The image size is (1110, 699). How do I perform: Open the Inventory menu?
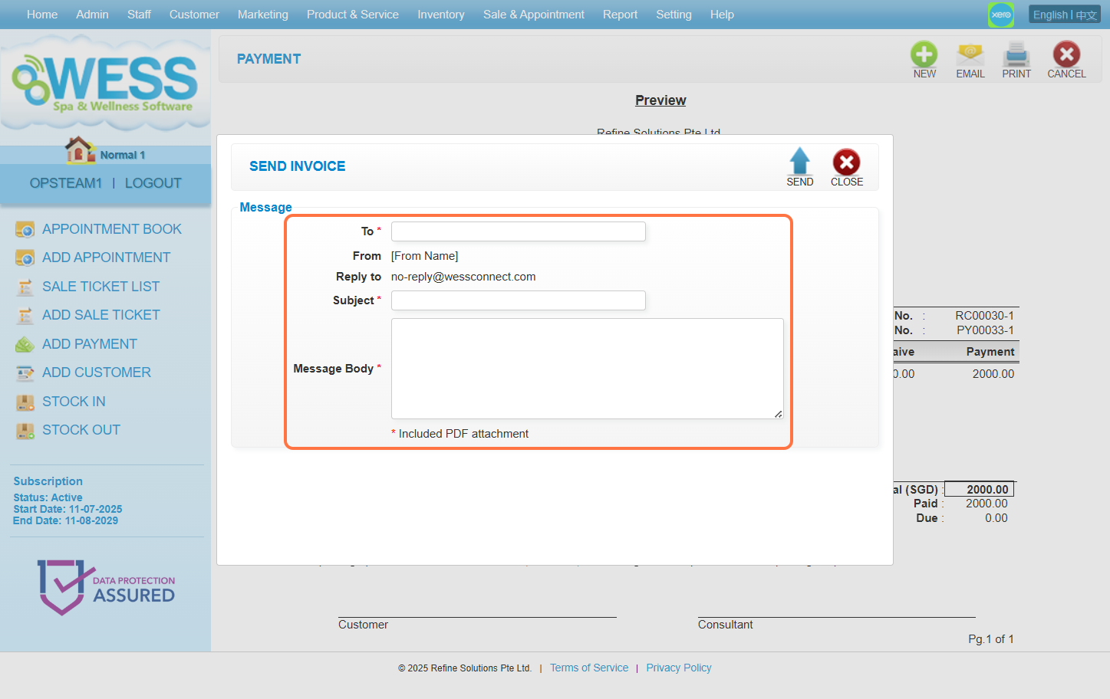point(440,15)
